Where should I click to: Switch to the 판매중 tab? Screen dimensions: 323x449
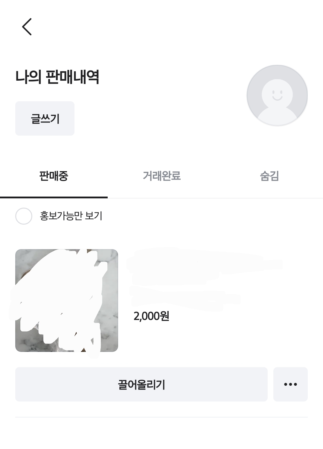point(54,176)
